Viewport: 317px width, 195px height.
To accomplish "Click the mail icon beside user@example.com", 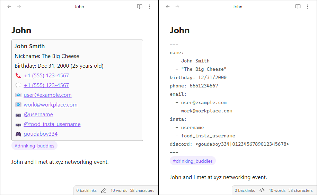I will (x=18, y=95).
